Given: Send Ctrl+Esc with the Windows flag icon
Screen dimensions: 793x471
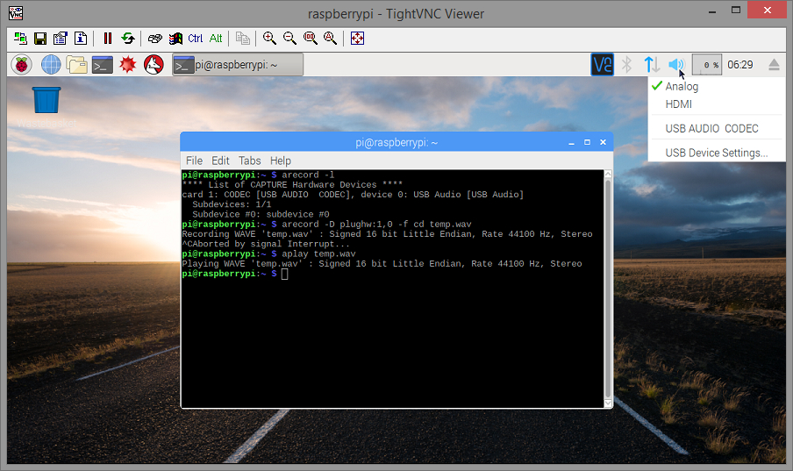Looking at the screenshot, I should pos(175,39).
